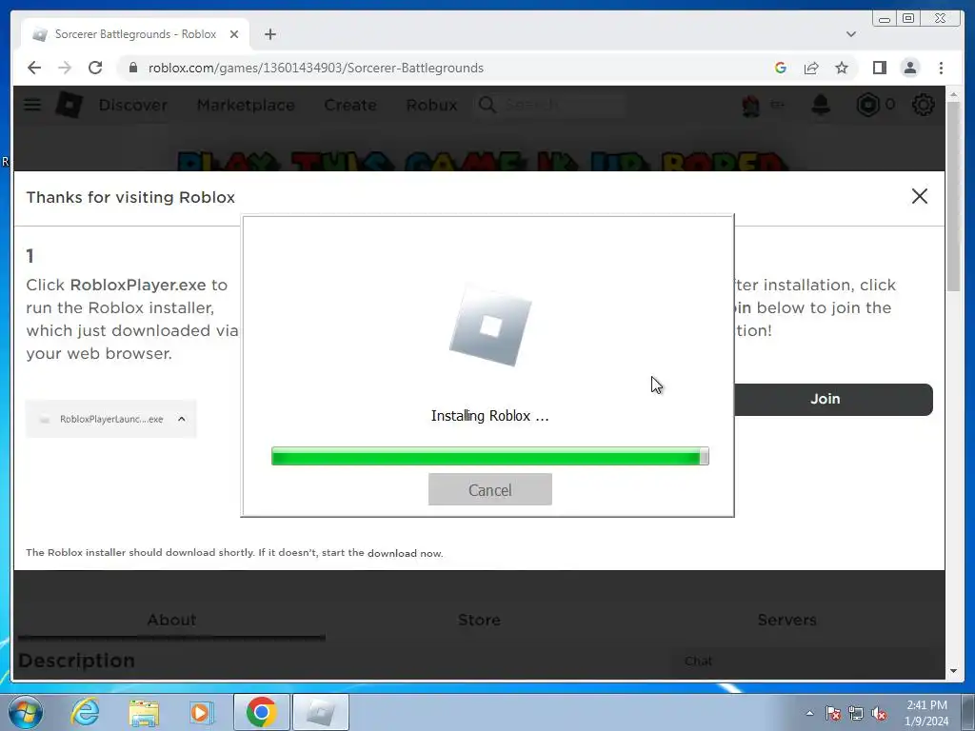Close the Thanks for visiting Roblox dialog
The width and height of the screenshot is (975, 731).
(919, 196)
